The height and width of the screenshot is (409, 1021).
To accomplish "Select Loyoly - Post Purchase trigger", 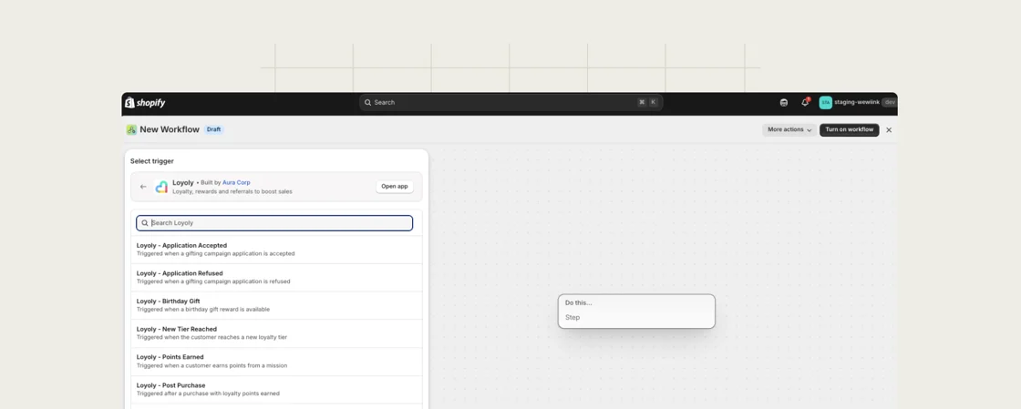I will click(x=276, y=390).
